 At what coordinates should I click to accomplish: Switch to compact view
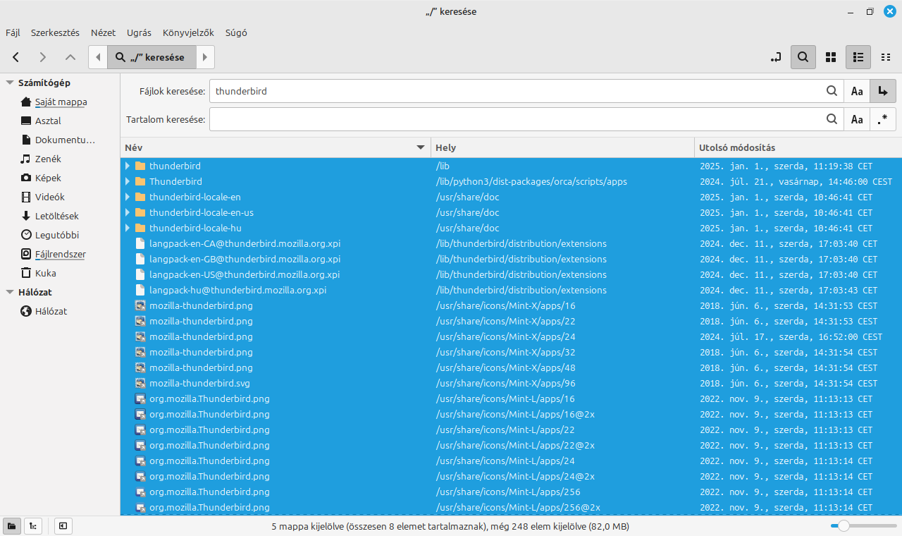pos(886,57)
